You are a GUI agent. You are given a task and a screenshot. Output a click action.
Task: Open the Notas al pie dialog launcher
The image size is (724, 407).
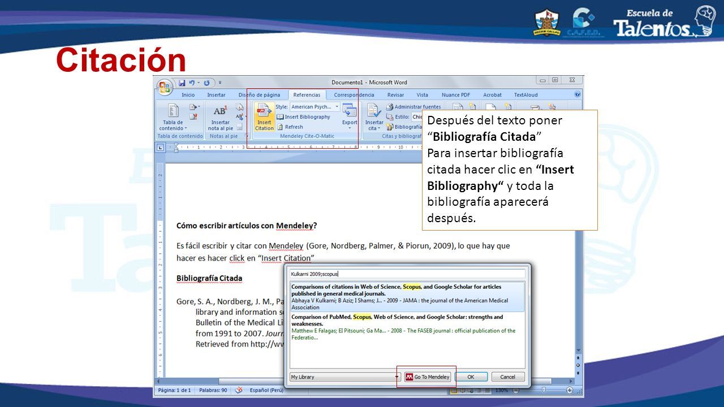[x=246, y=136]
